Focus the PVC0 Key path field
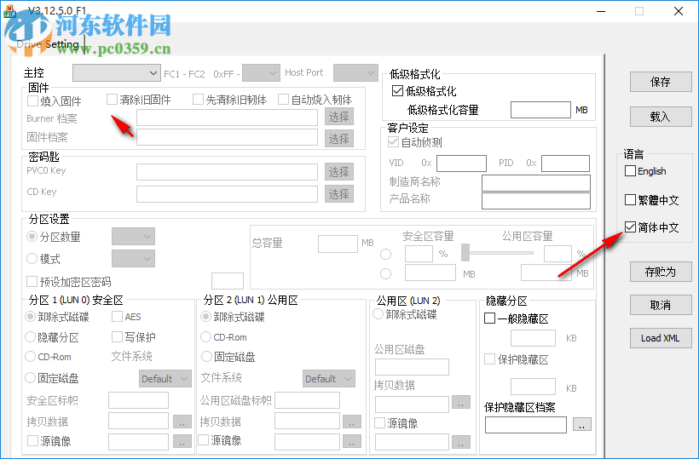The width and height of the screenshot is (699, 459). click(227, 172)
